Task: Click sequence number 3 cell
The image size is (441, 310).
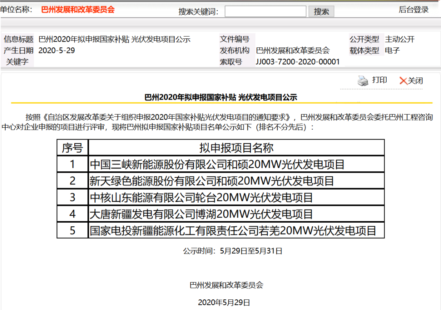Action: tap(73, 197)
